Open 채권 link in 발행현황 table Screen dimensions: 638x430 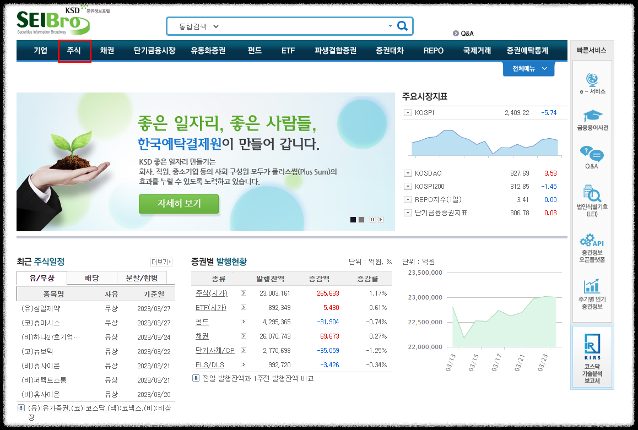point(202,336)
